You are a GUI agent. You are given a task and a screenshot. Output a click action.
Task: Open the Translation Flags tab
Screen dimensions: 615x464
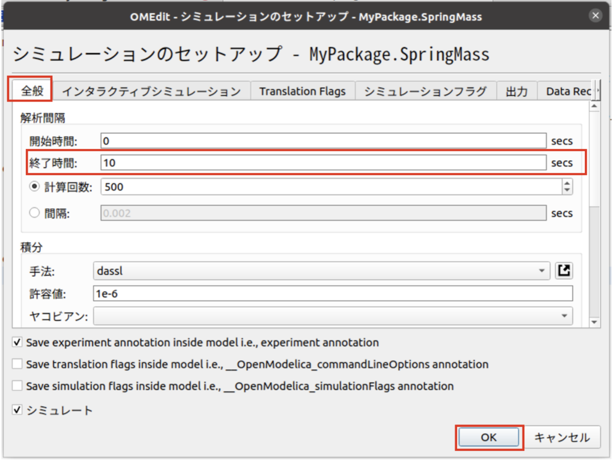(x=302, y=91)
